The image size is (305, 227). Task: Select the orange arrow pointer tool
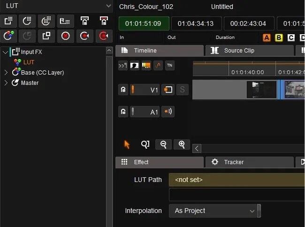point(127,144)
